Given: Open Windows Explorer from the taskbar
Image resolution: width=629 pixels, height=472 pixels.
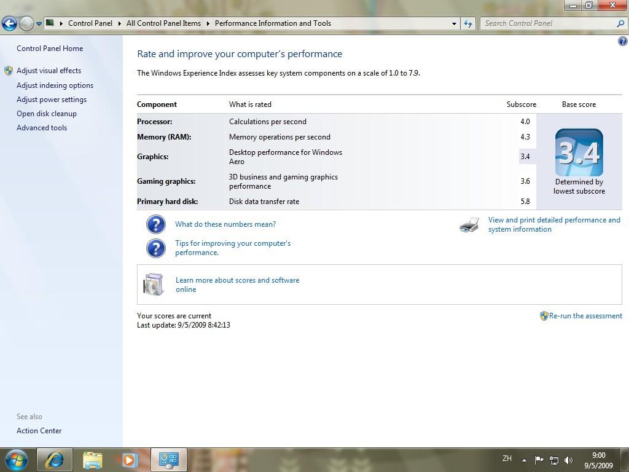Looking at the screenshot, I should (93, 460).
